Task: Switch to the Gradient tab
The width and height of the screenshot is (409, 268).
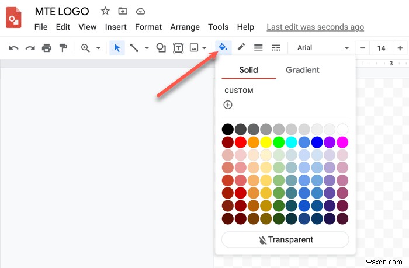Action: [303, 70]
